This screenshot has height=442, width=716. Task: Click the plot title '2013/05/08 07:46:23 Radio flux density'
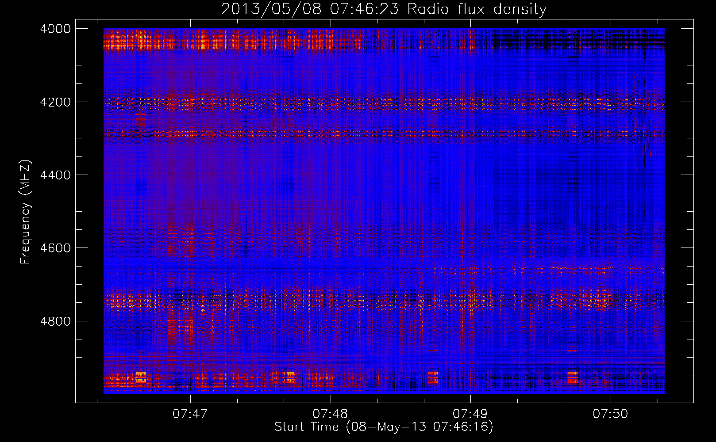(x=384, y=9)
